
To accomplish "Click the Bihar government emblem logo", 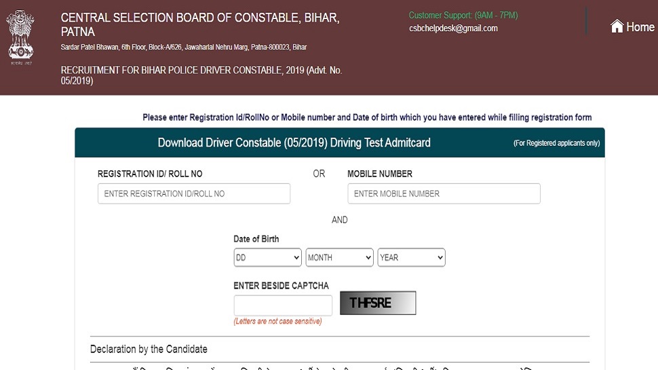I will pos(20,37).
